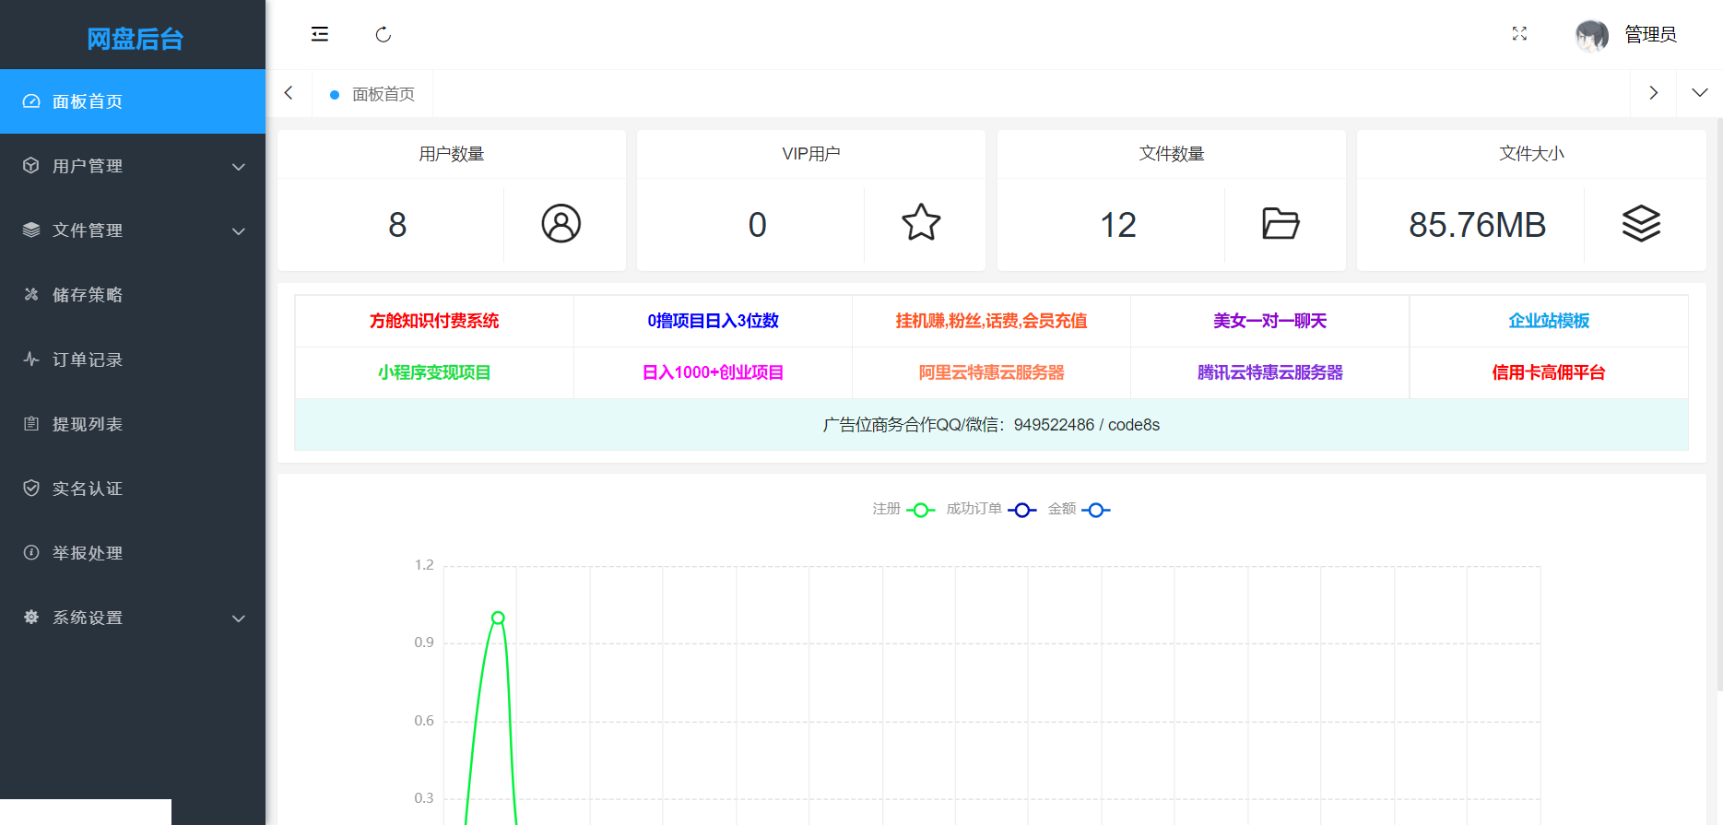Click the administrator avatar image

pos(1592,35)
